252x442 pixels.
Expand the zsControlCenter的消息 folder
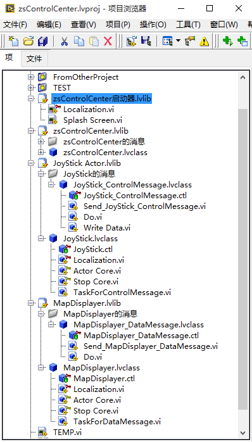[x=41, y=141]
